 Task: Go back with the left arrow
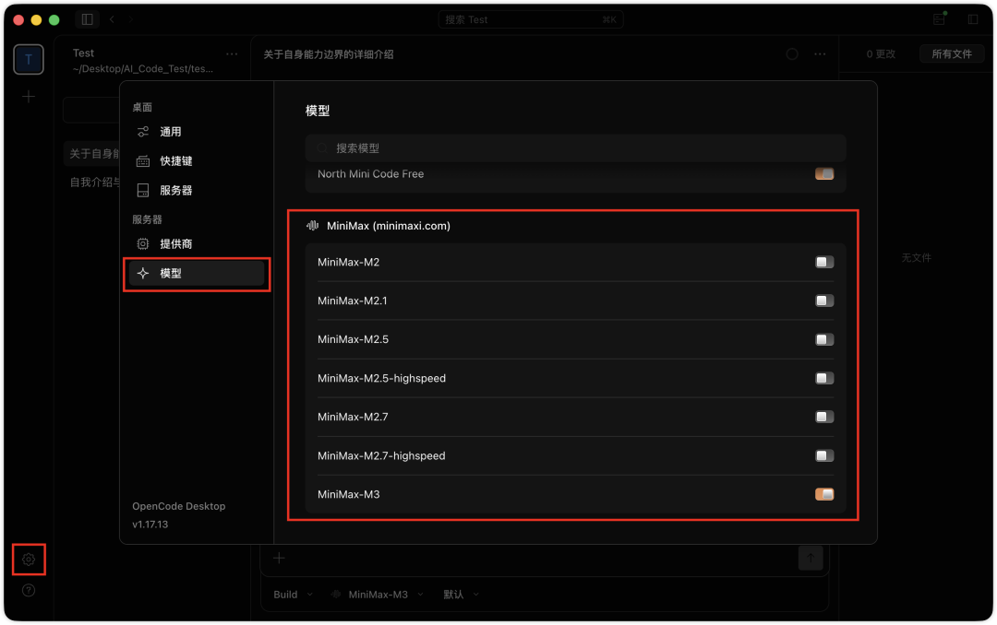point(112,19)
